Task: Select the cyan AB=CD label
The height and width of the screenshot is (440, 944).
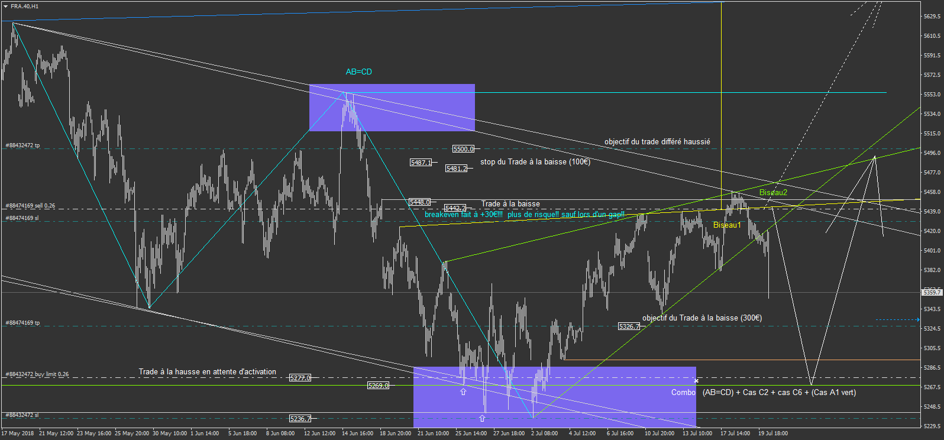Action: coord(359,72)
